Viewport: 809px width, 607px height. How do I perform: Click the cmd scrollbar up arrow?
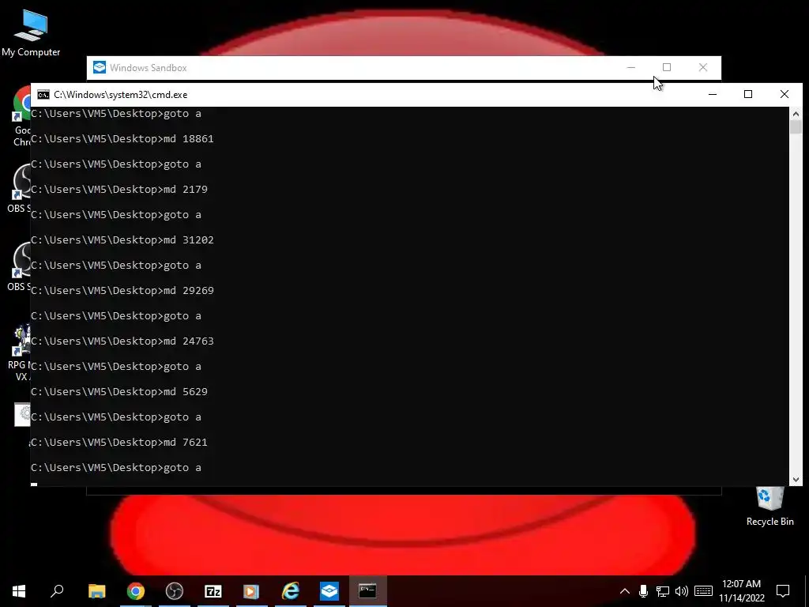(x=796, y=114)
